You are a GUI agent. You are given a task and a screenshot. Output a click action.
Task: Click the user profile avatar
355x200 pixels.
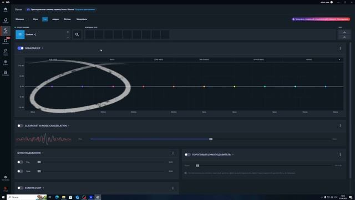[x=332, y=2]
